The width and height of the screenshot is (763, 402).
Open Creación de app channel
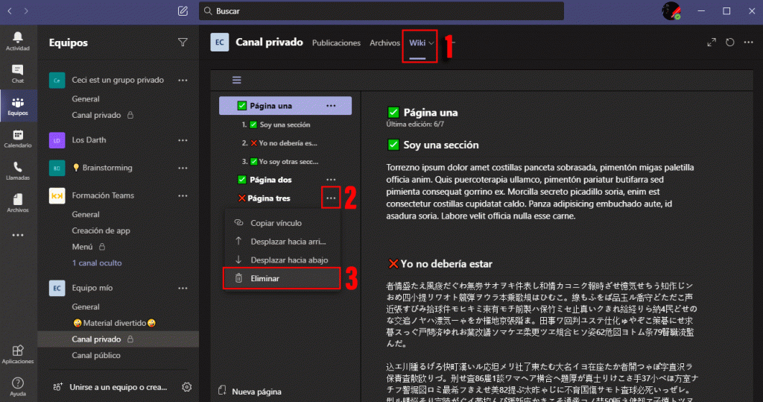click(x=101, y=230)
